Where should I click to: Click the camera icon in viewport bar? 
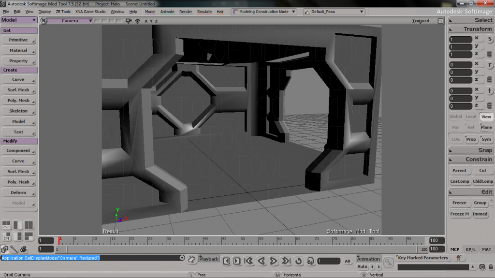[129, 21]
